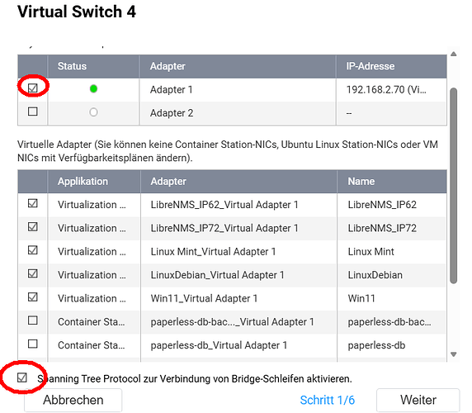This screenshot has height=413, width=472.
Task: Click the Virtual Switch 4 title
Action: [77, 12]
